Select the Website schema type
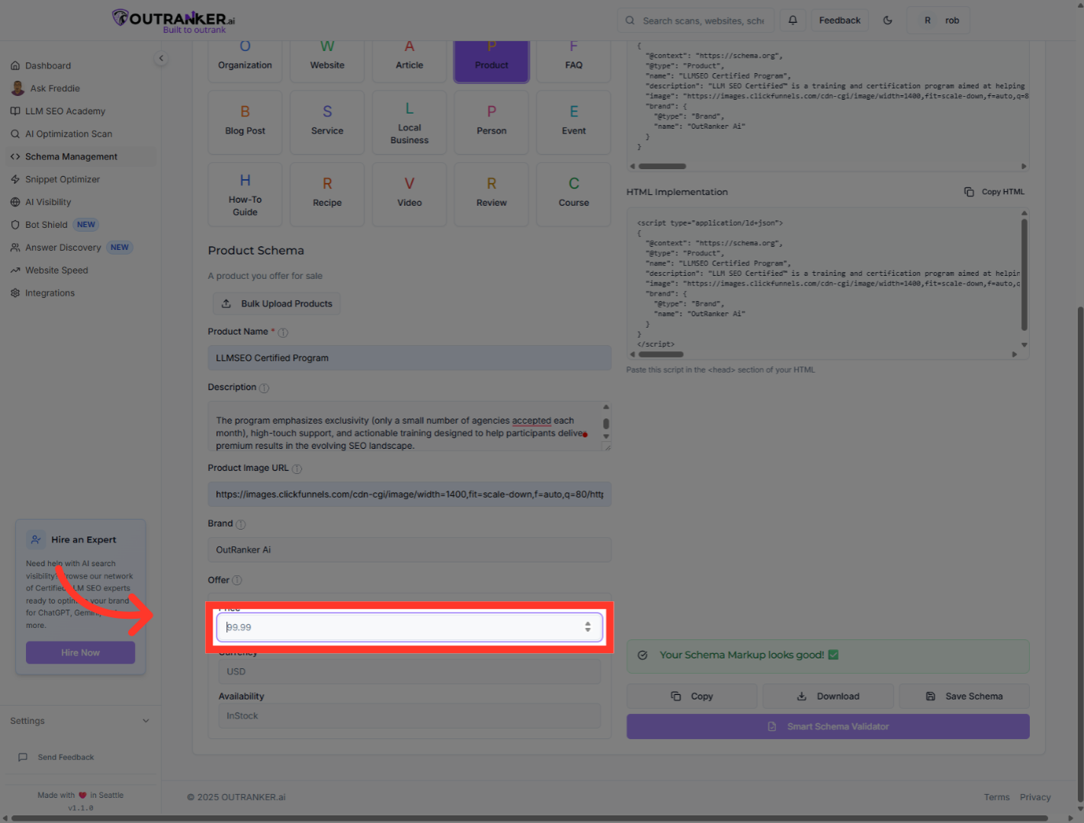The image size is (1084, 823). [x=327, y=61]
